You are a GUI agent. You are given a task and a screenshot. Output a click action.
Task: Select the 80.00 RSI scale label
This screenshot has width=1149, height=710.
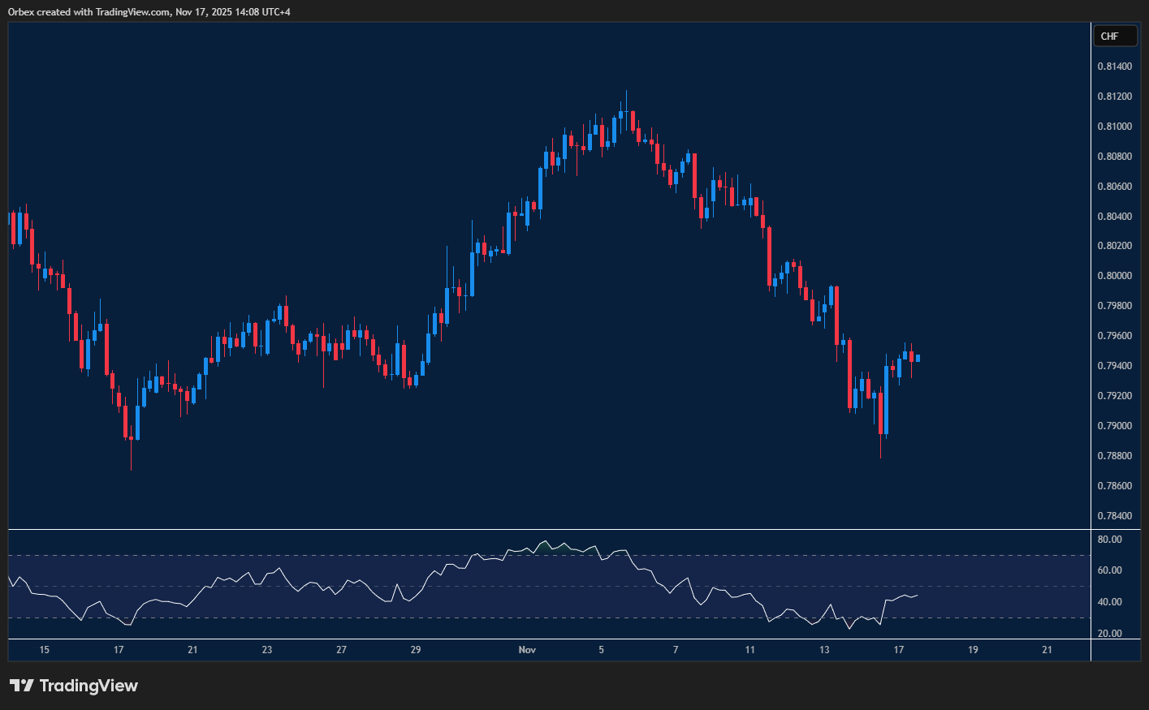[x=1109, y=540]
